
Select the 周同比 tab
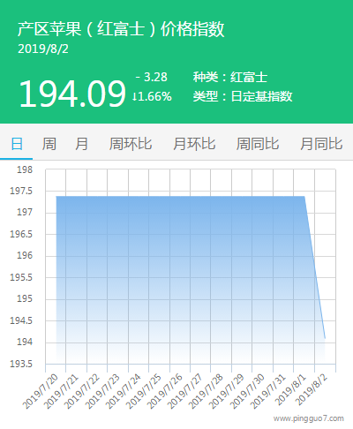point(258,144)
